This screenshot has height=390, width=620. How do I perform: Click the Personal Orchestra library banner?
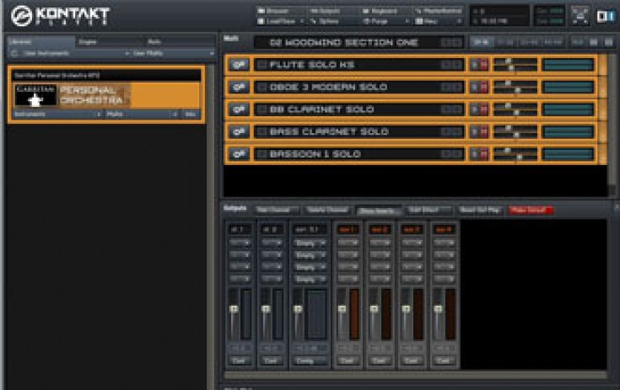pos(107,95)
